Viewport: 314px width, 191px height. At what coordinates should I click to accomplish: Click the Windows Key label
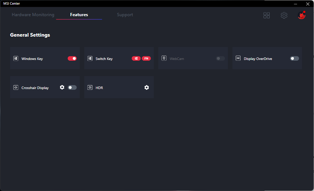point(32,59)
